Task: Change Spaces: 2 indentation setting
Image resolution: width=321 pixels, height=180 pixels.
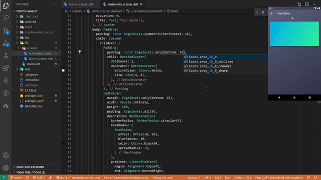Action: coord(194,177)
